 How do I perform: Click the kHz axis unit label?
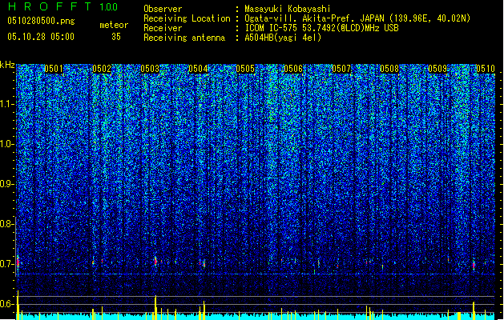(7, 65)
